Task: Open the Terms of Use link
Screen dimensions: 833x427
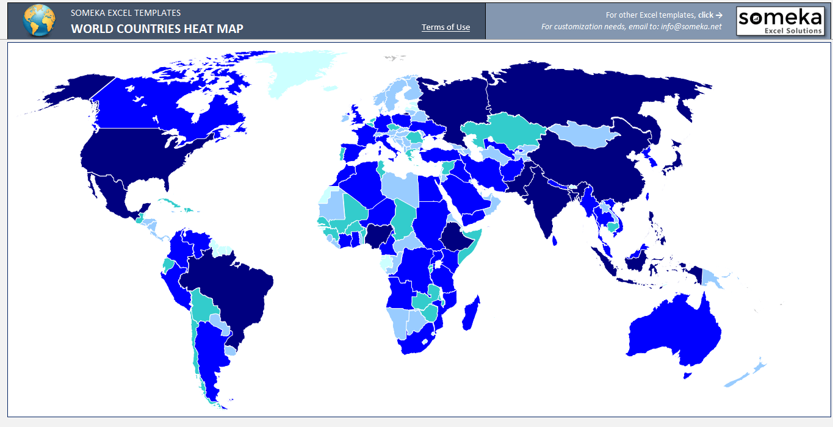Action: [x=445, y=27]
